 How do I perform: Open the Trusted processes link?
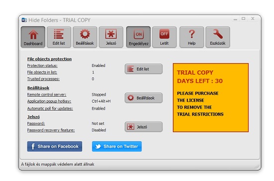(43, 79)
